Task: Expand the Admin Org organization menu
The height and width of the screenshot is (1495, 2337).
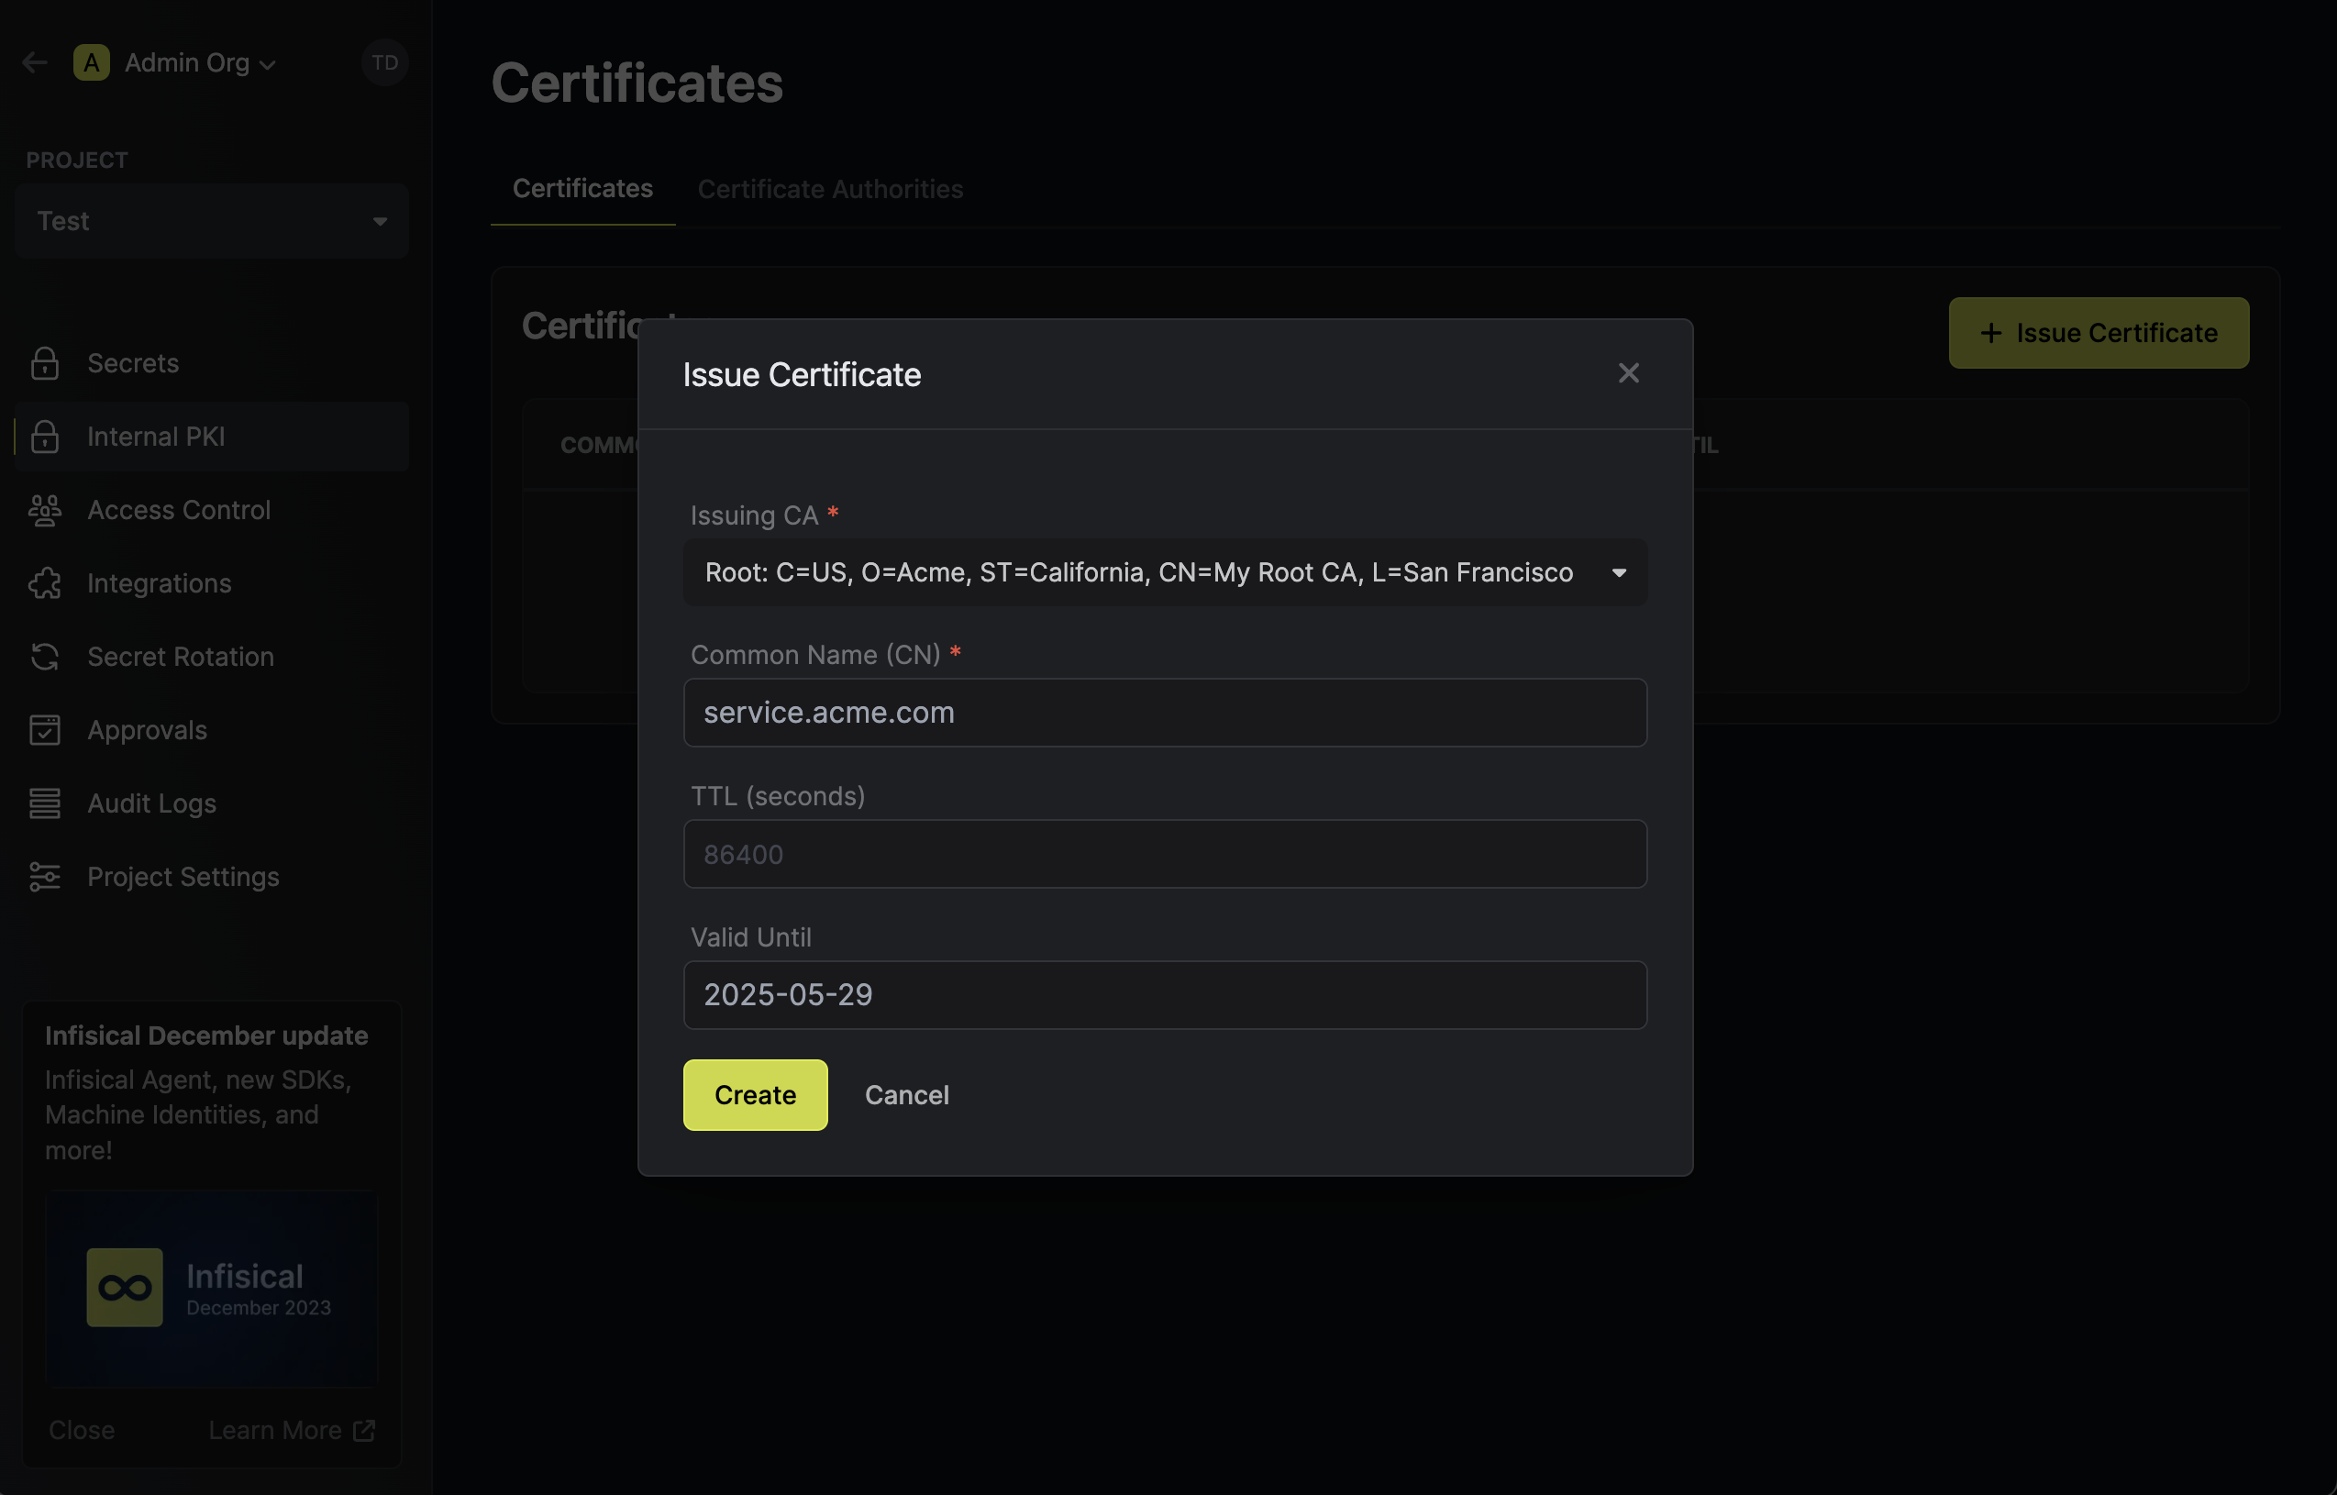Action: (x=199, y=63)
